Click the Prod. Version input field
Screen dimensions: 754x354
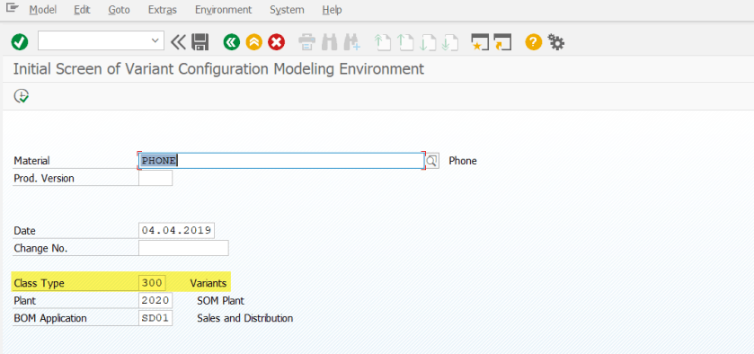[x=155, y=178]
